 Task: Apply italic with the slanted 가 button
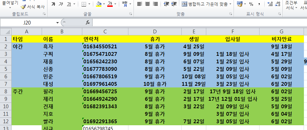point(61,4)
